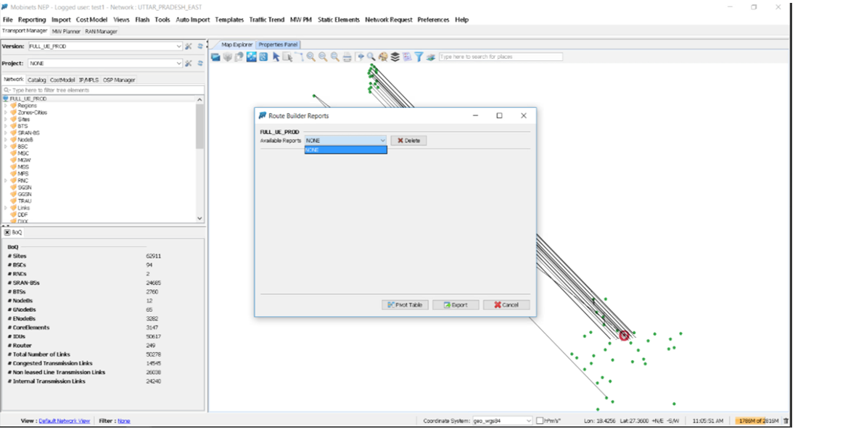The image size is (856, 429).
Task: Click the blue funnel filter icon
Action: click(x=419, y=57)
